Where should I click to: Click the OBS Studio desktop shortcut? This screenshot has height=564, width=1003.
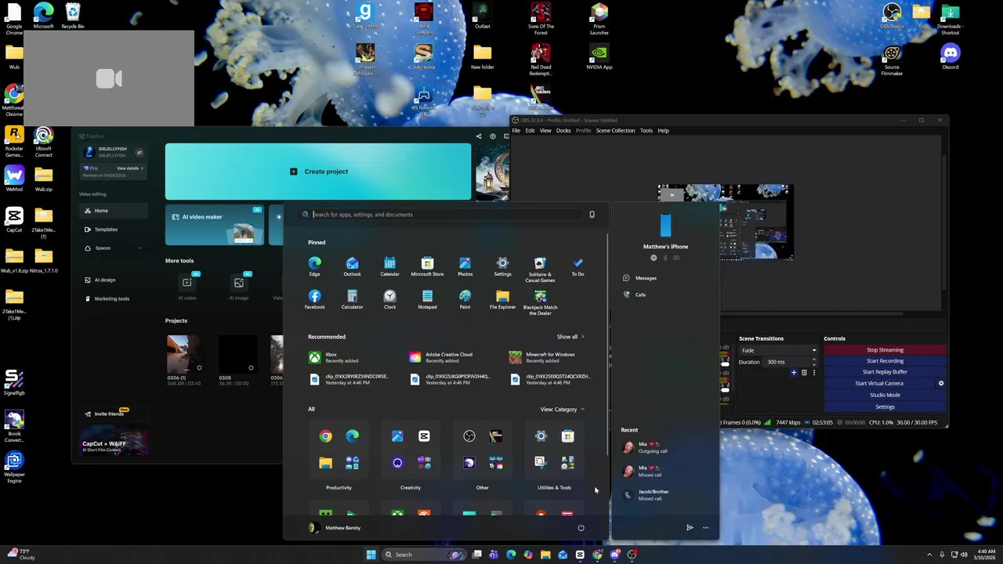point(892,16)
